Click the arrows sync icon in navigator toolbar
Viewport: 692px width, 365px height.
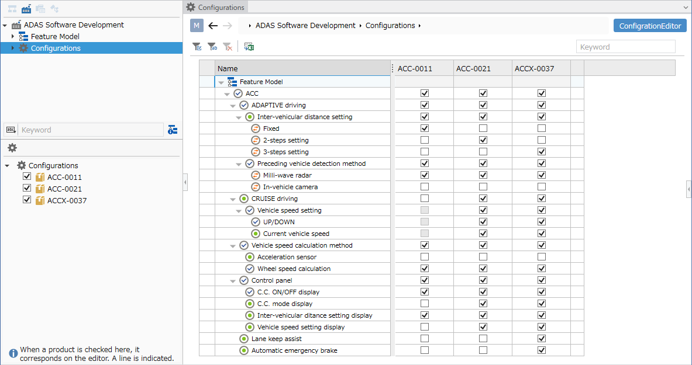[x=55, y=9]
